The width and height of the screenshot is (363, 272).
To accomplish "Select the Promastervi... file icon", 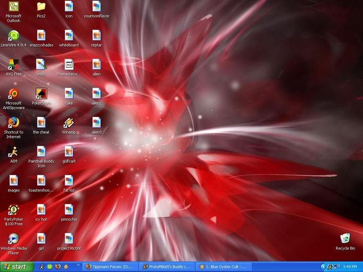I will (69, 65).
